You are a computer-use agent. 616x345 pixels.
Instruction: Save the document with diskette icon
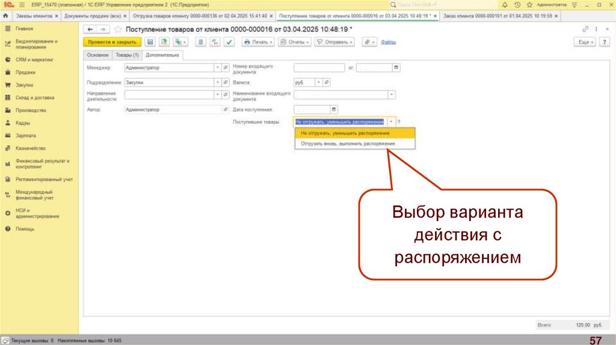150,42
